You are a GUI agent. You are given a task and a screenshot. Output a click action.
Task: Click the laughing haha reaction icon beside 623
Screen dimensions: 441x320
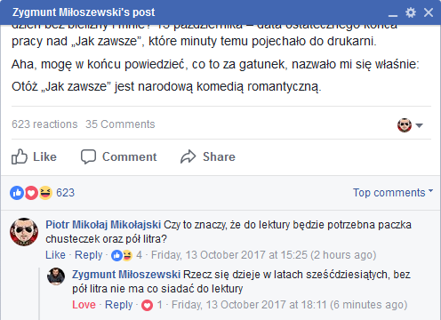coord(45,193)
